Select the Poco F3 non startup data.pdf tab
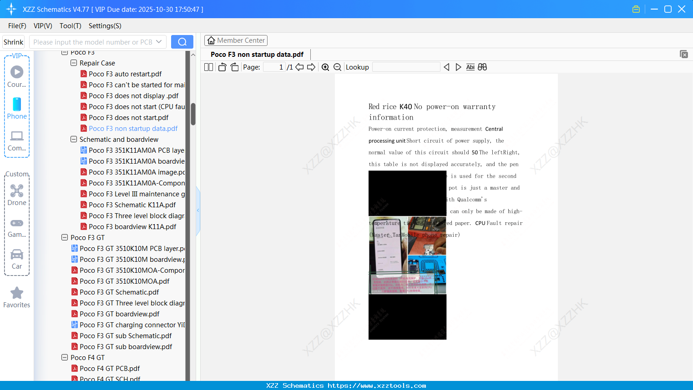This screenshot has height=390, width=693. (x=257, y=55)
